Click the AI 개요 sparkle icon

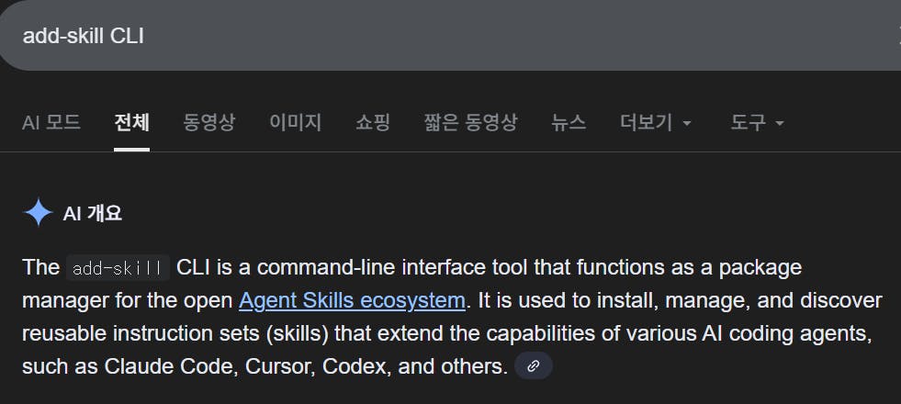pyautogui.click(x=38, y=213)
